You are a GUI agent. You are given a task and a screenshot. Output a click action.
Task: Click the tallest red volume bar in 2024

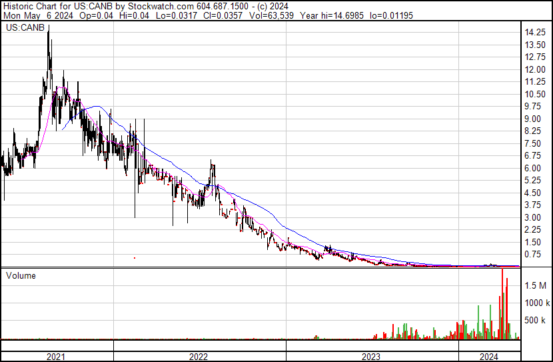pyautogui.click(x=502, y=303)
